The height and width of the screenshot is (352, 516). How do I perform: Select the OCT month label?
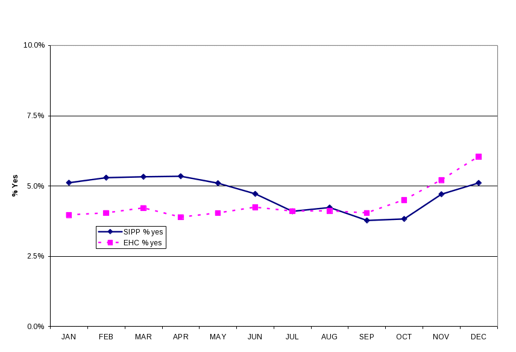[x=404, y=337]
